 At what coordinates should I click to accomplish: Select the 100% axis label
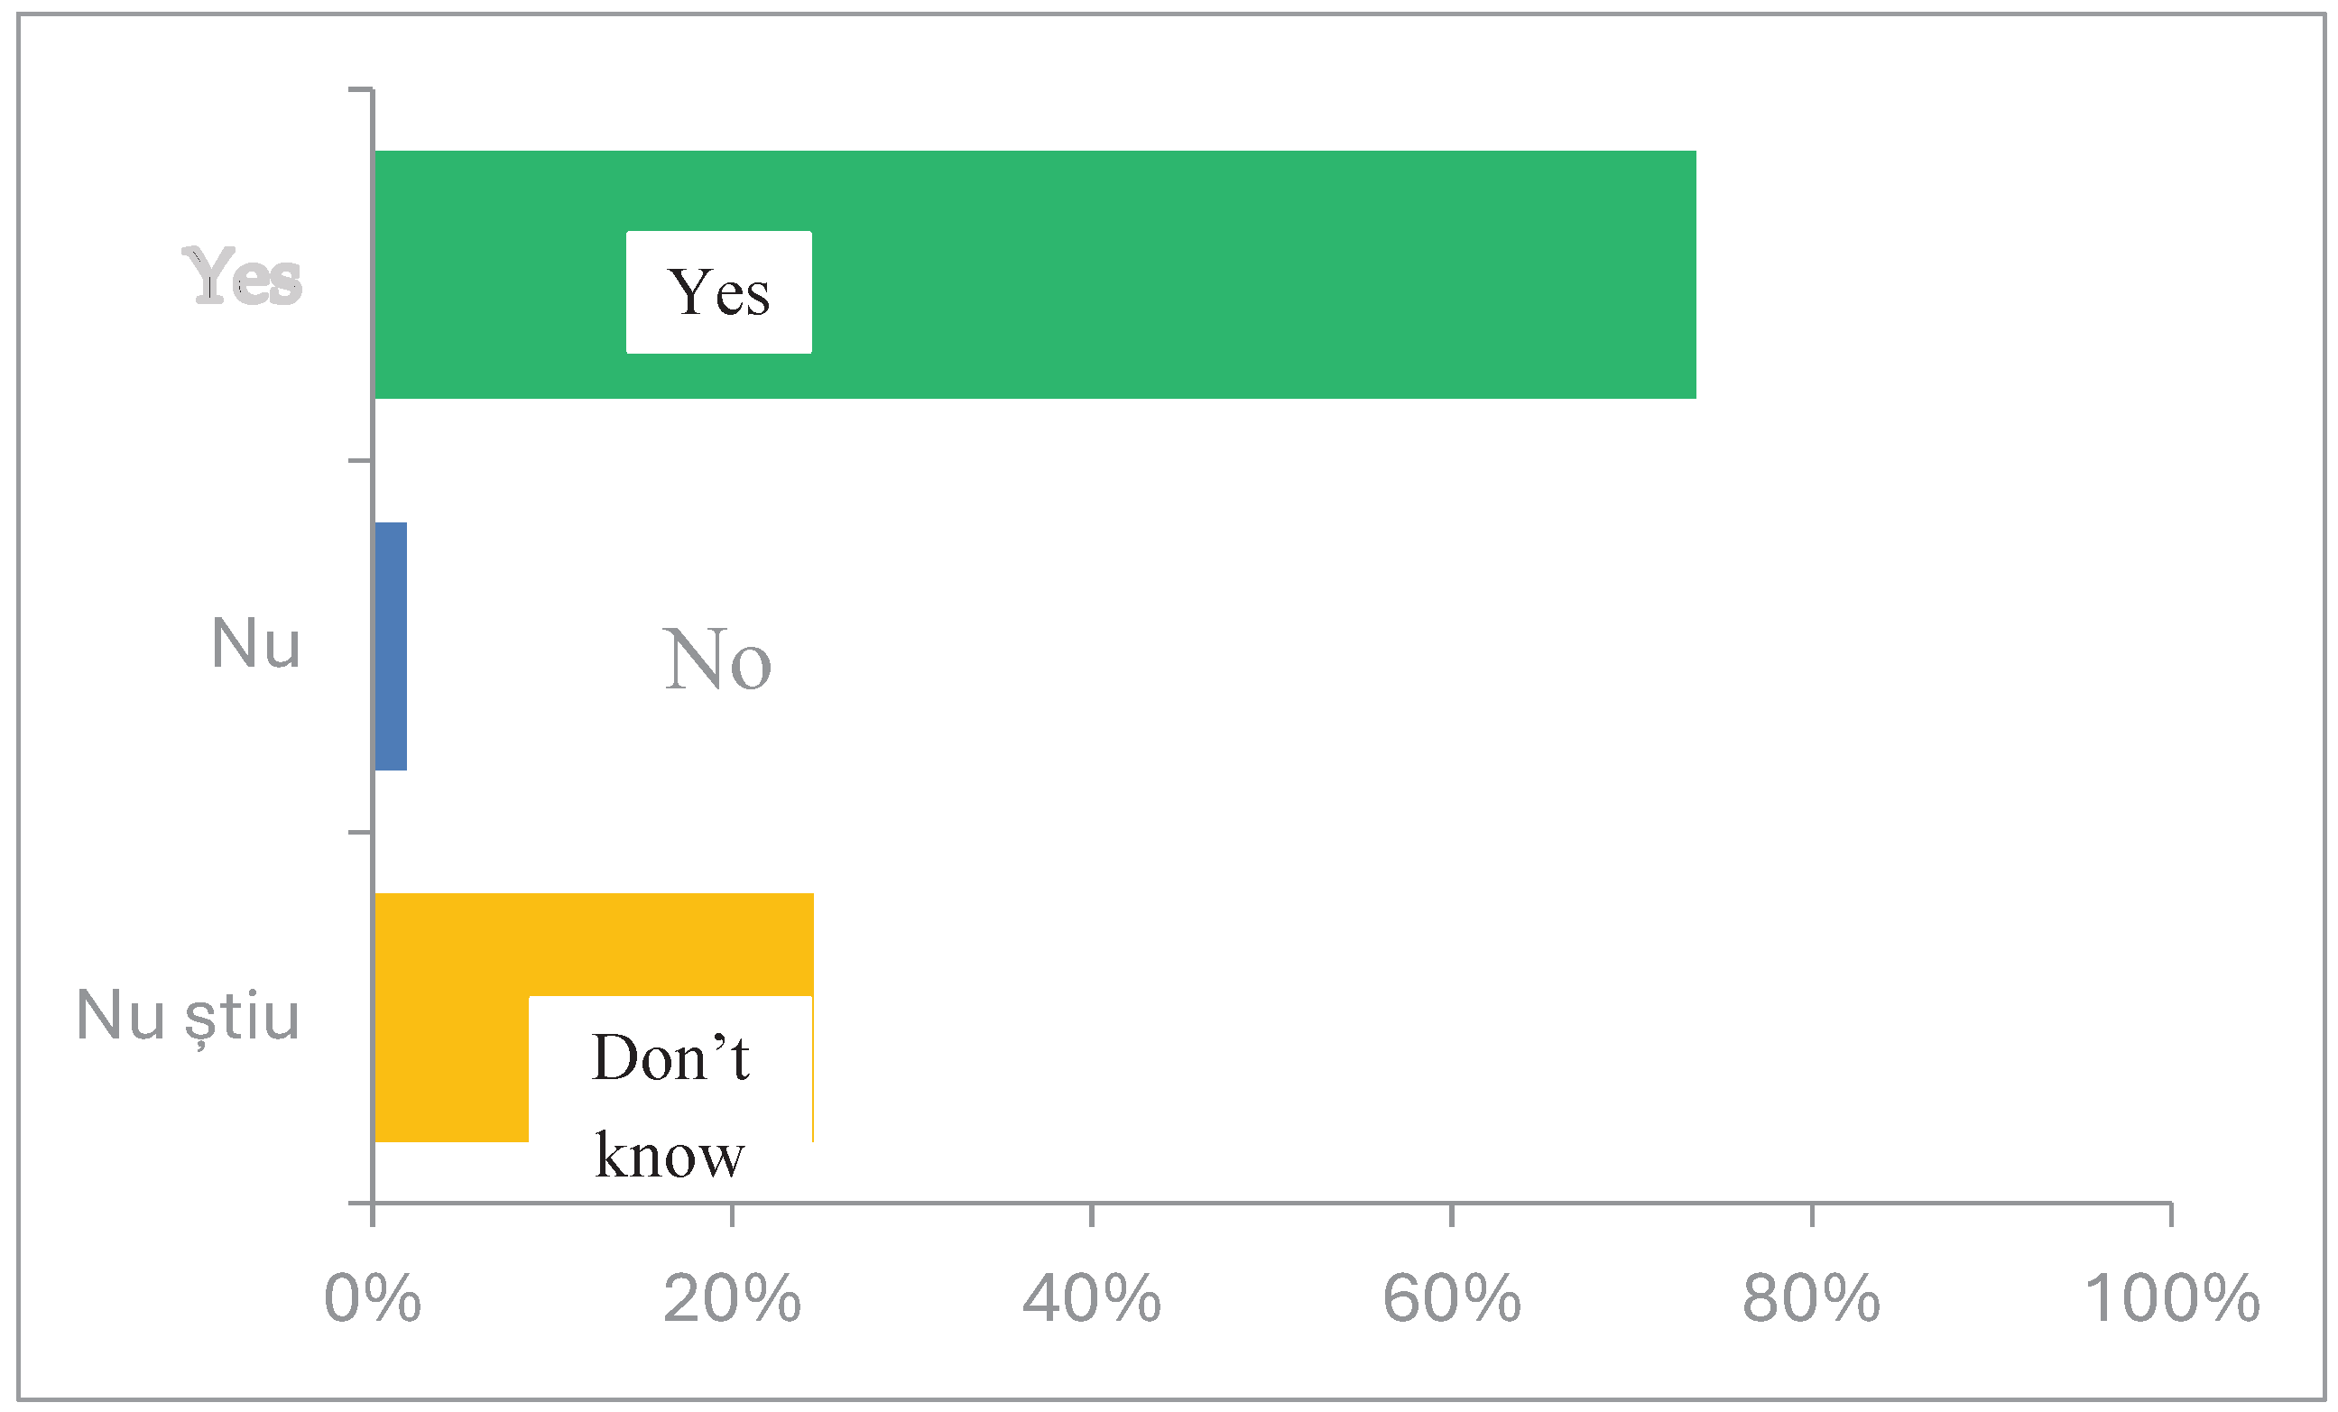[x=2171, y=1298]
